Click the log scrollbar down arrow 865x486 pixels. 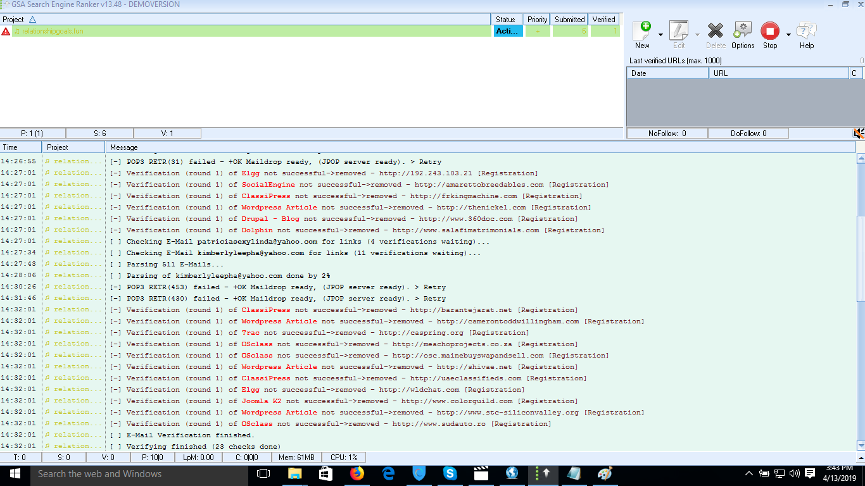(860, 445)
